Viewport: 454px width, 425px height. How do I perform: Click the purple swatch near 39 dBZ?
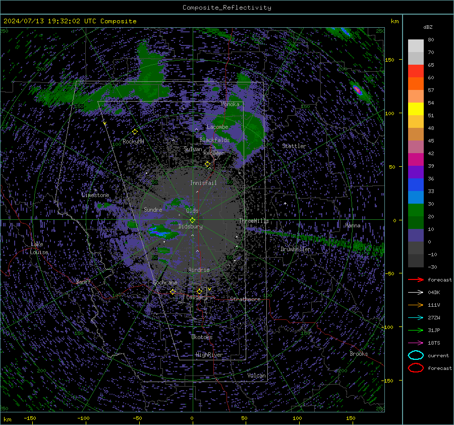(416, 172)
